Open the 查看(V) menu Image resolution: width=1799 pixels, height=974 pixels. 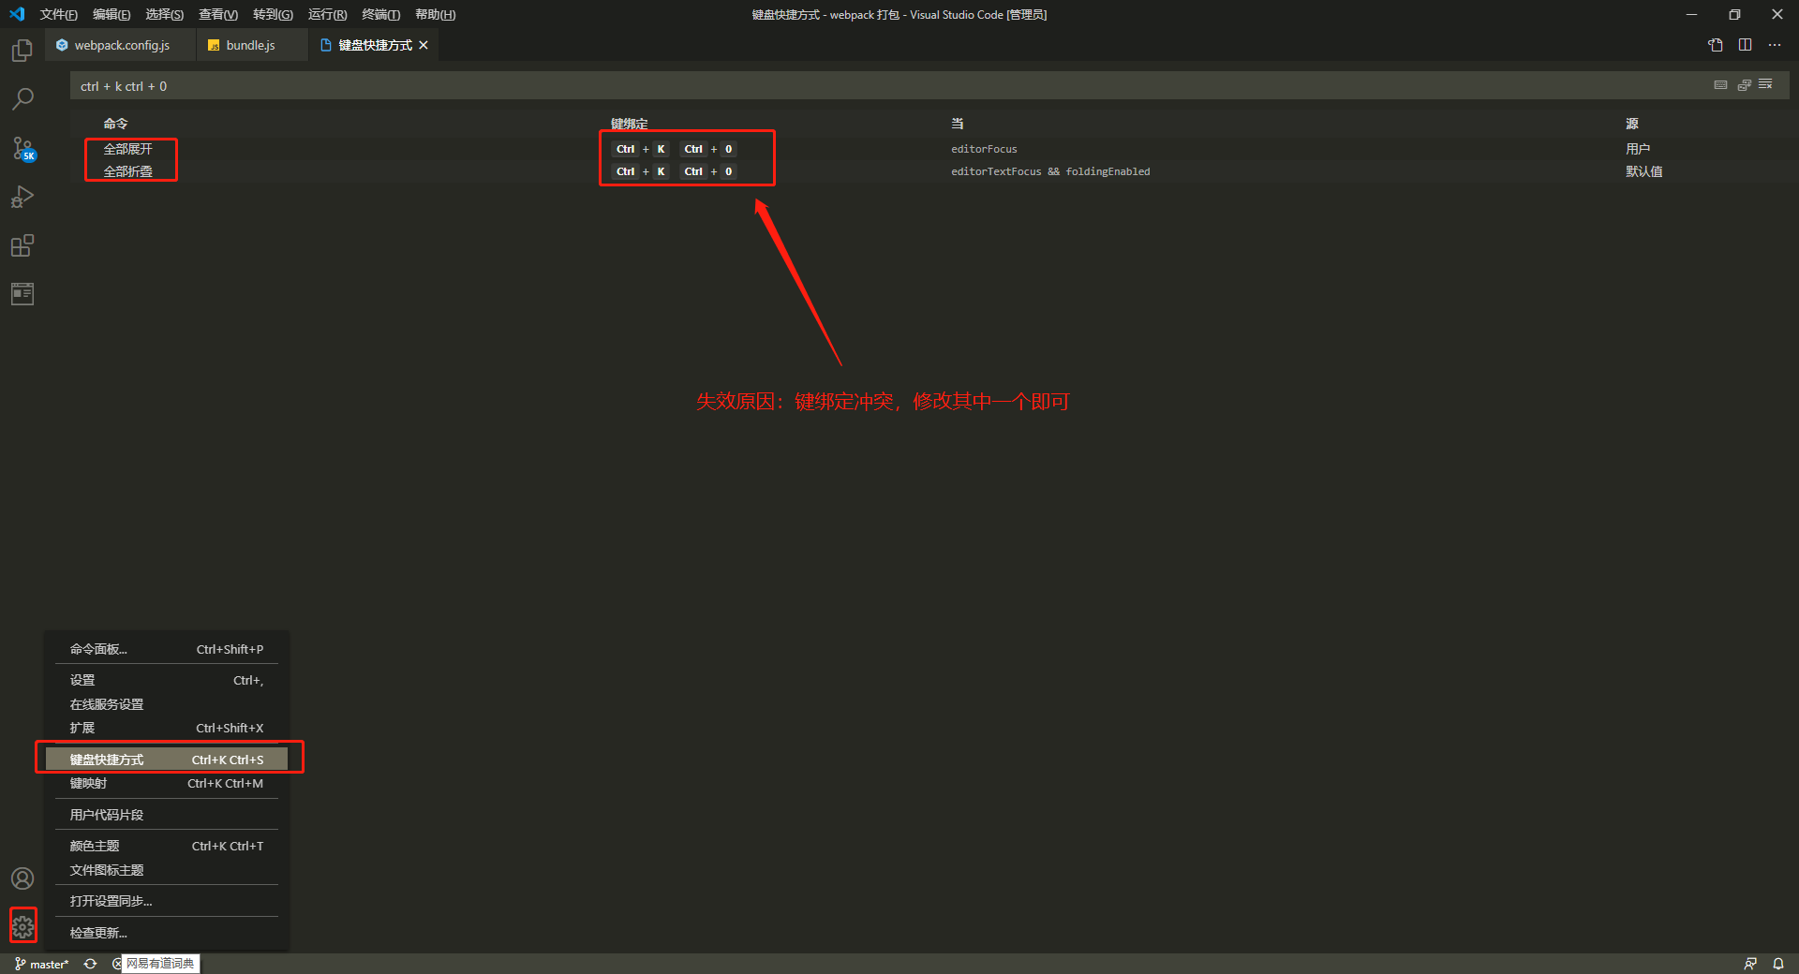(x=217, y=14)
